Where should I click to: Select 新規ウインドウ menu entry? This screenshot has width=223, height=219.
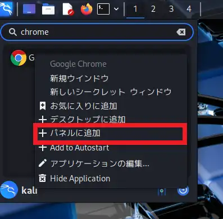111,78
